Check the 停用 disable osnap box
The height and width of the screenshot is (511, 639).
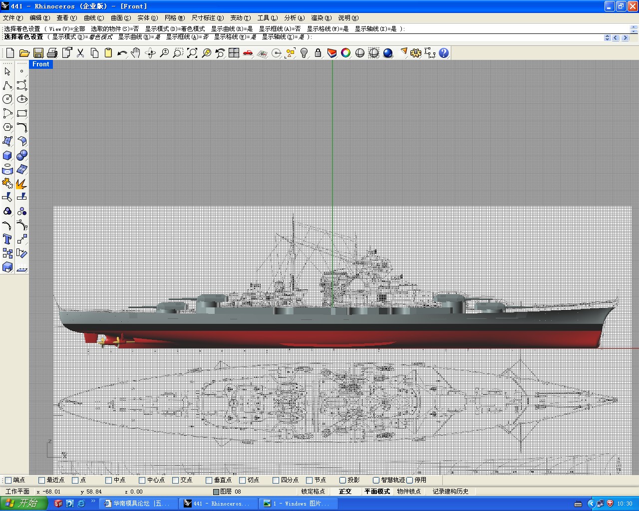click(x=409, y=480)
